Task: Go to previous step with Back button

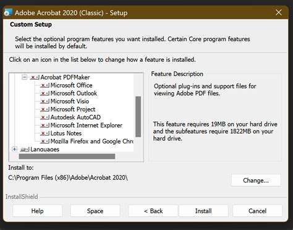Action: pos(153,211)
